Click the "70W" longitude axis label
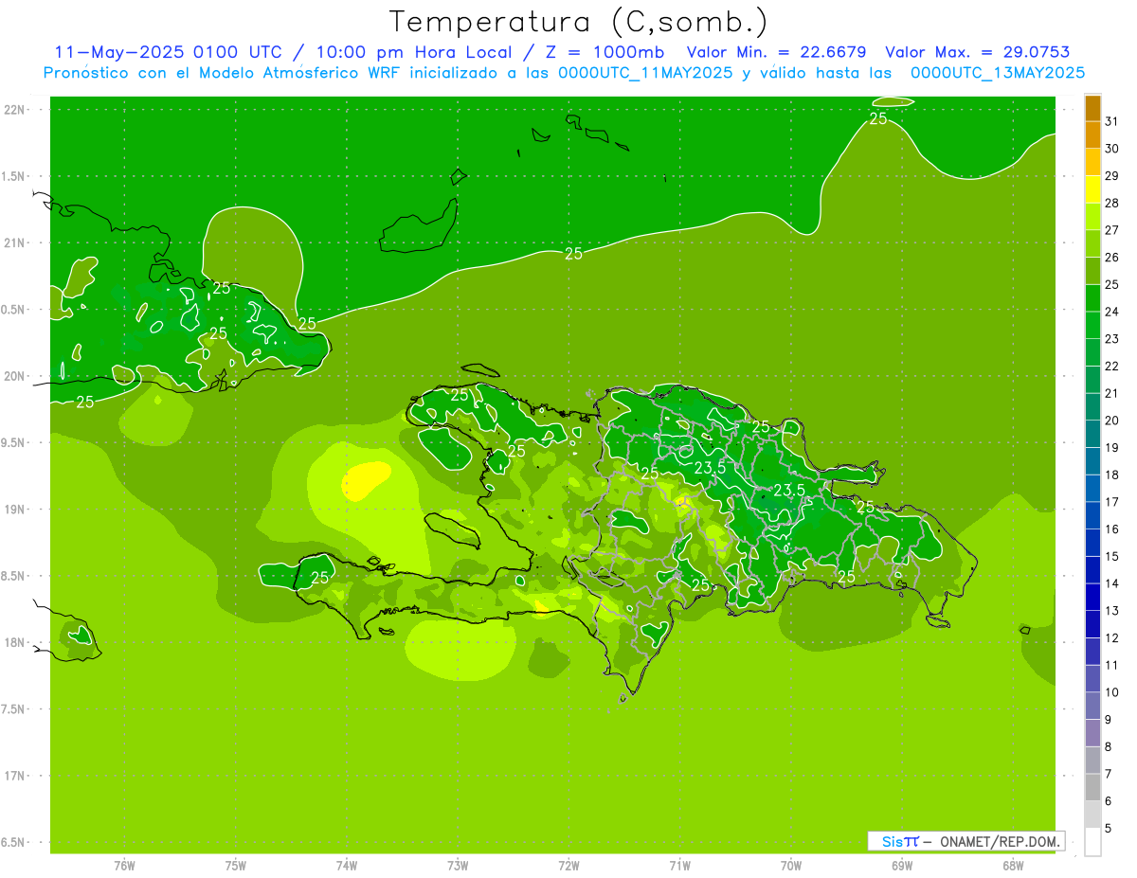This screenshot has width=1137, height=878. pyautogui.click(x=791, y=866)
